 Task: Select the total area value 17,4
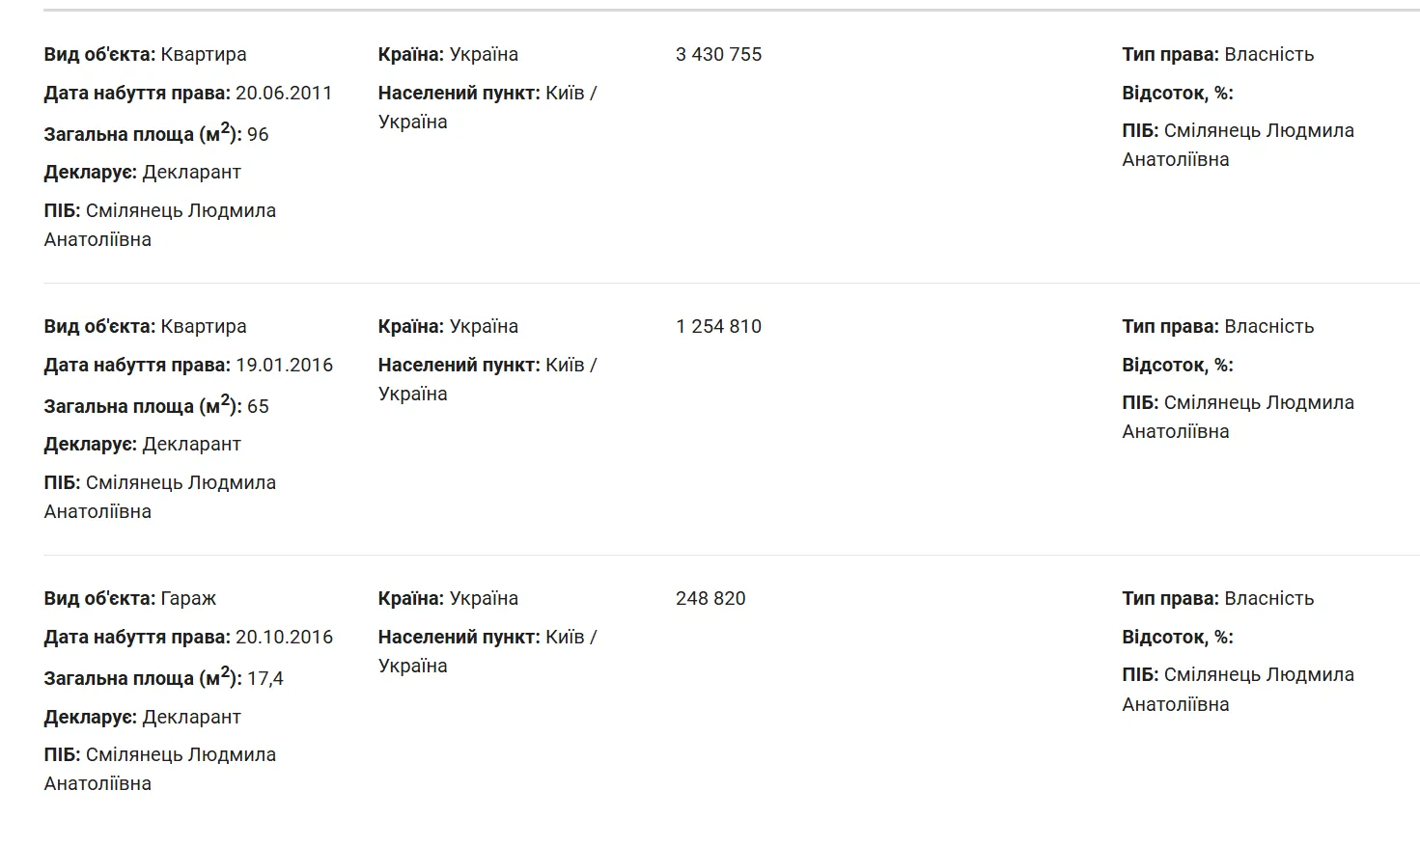tap(265, 679)
